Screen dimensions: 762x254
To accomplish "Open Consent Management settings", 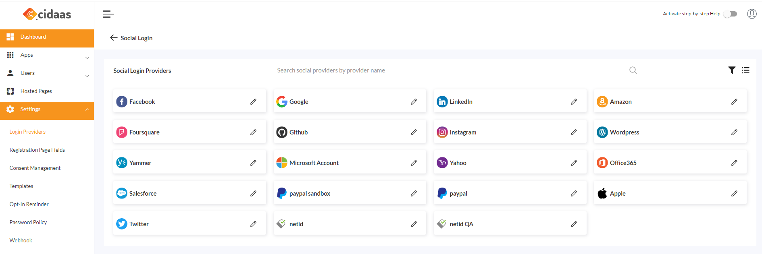I will (x=35, y=168).
